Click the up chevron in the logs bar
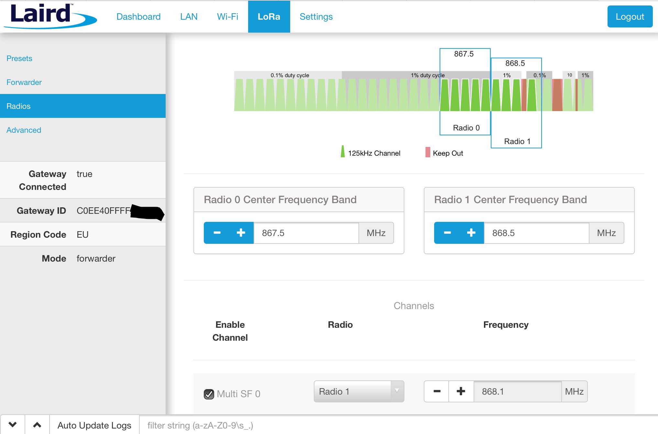This screenshot has width=658, height=434. (x=37, y=425)
